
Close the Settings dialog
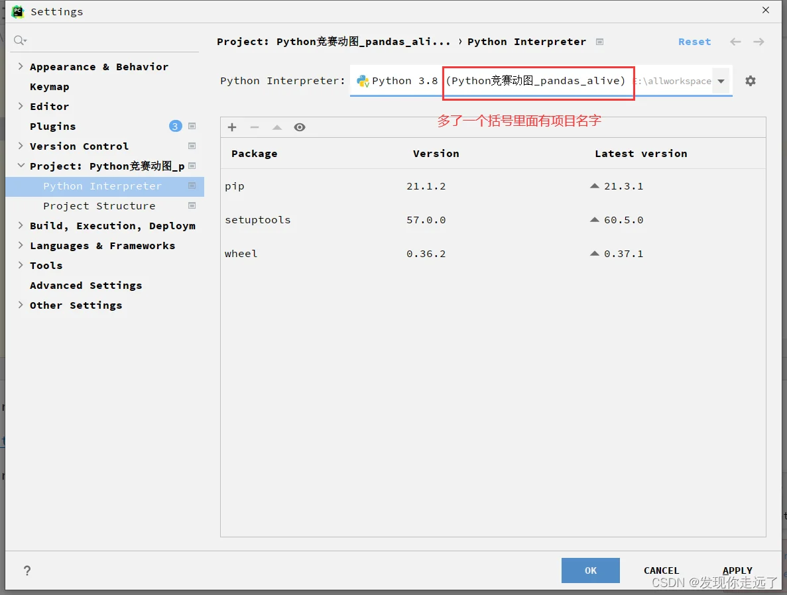[766, 10]
